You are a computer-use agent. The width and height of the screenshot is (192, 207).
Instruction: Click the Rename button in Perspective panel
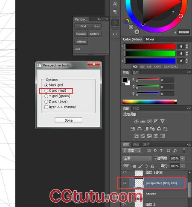click(81, 34)
